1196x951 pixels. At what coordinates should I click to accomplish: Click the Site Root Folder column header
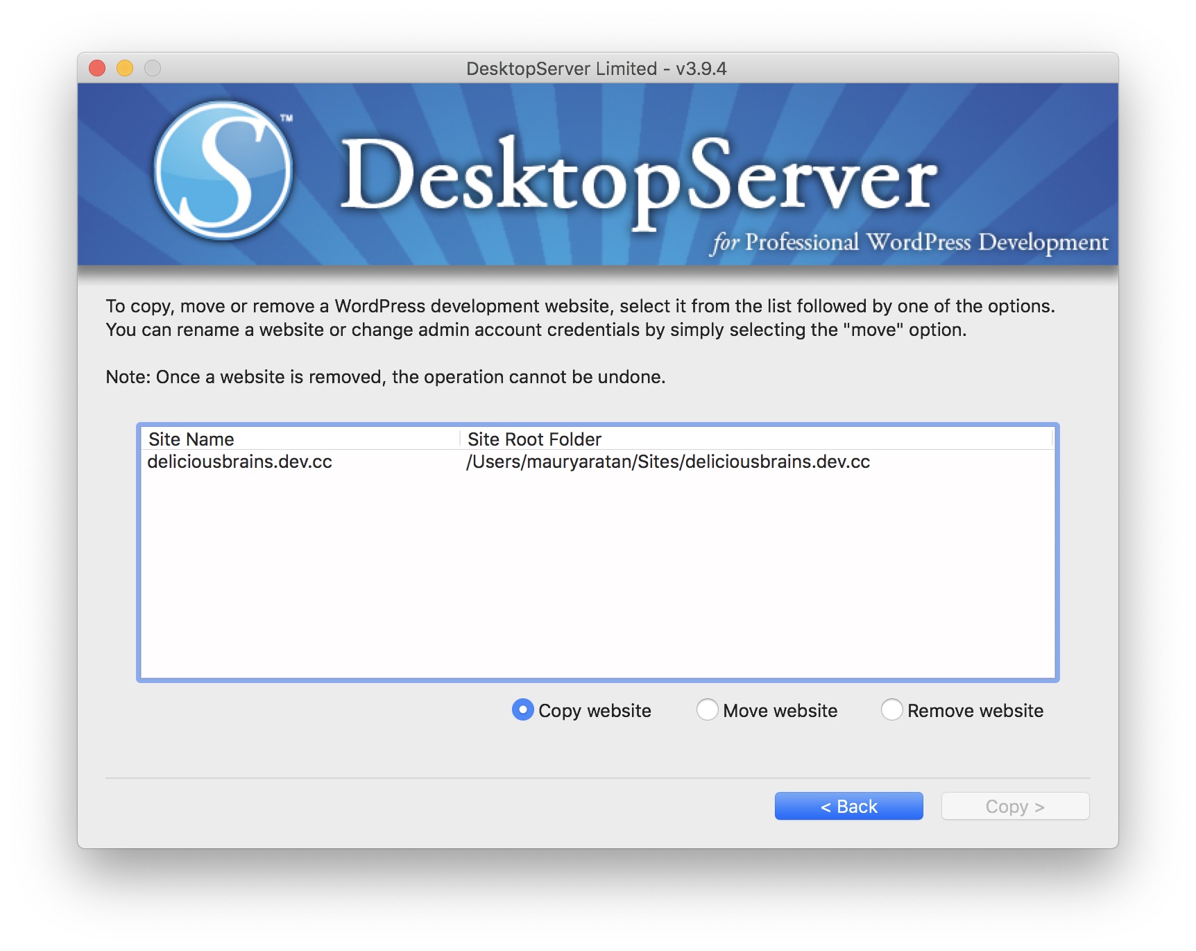(757, 439)
